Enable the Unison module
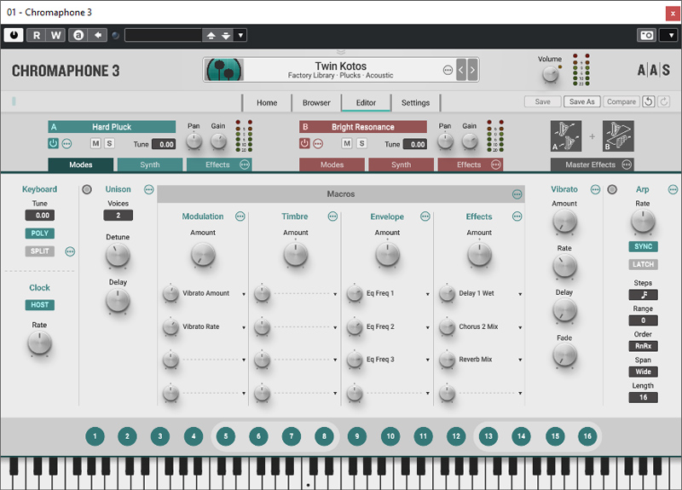682x490 pixels. coord(87,189)
